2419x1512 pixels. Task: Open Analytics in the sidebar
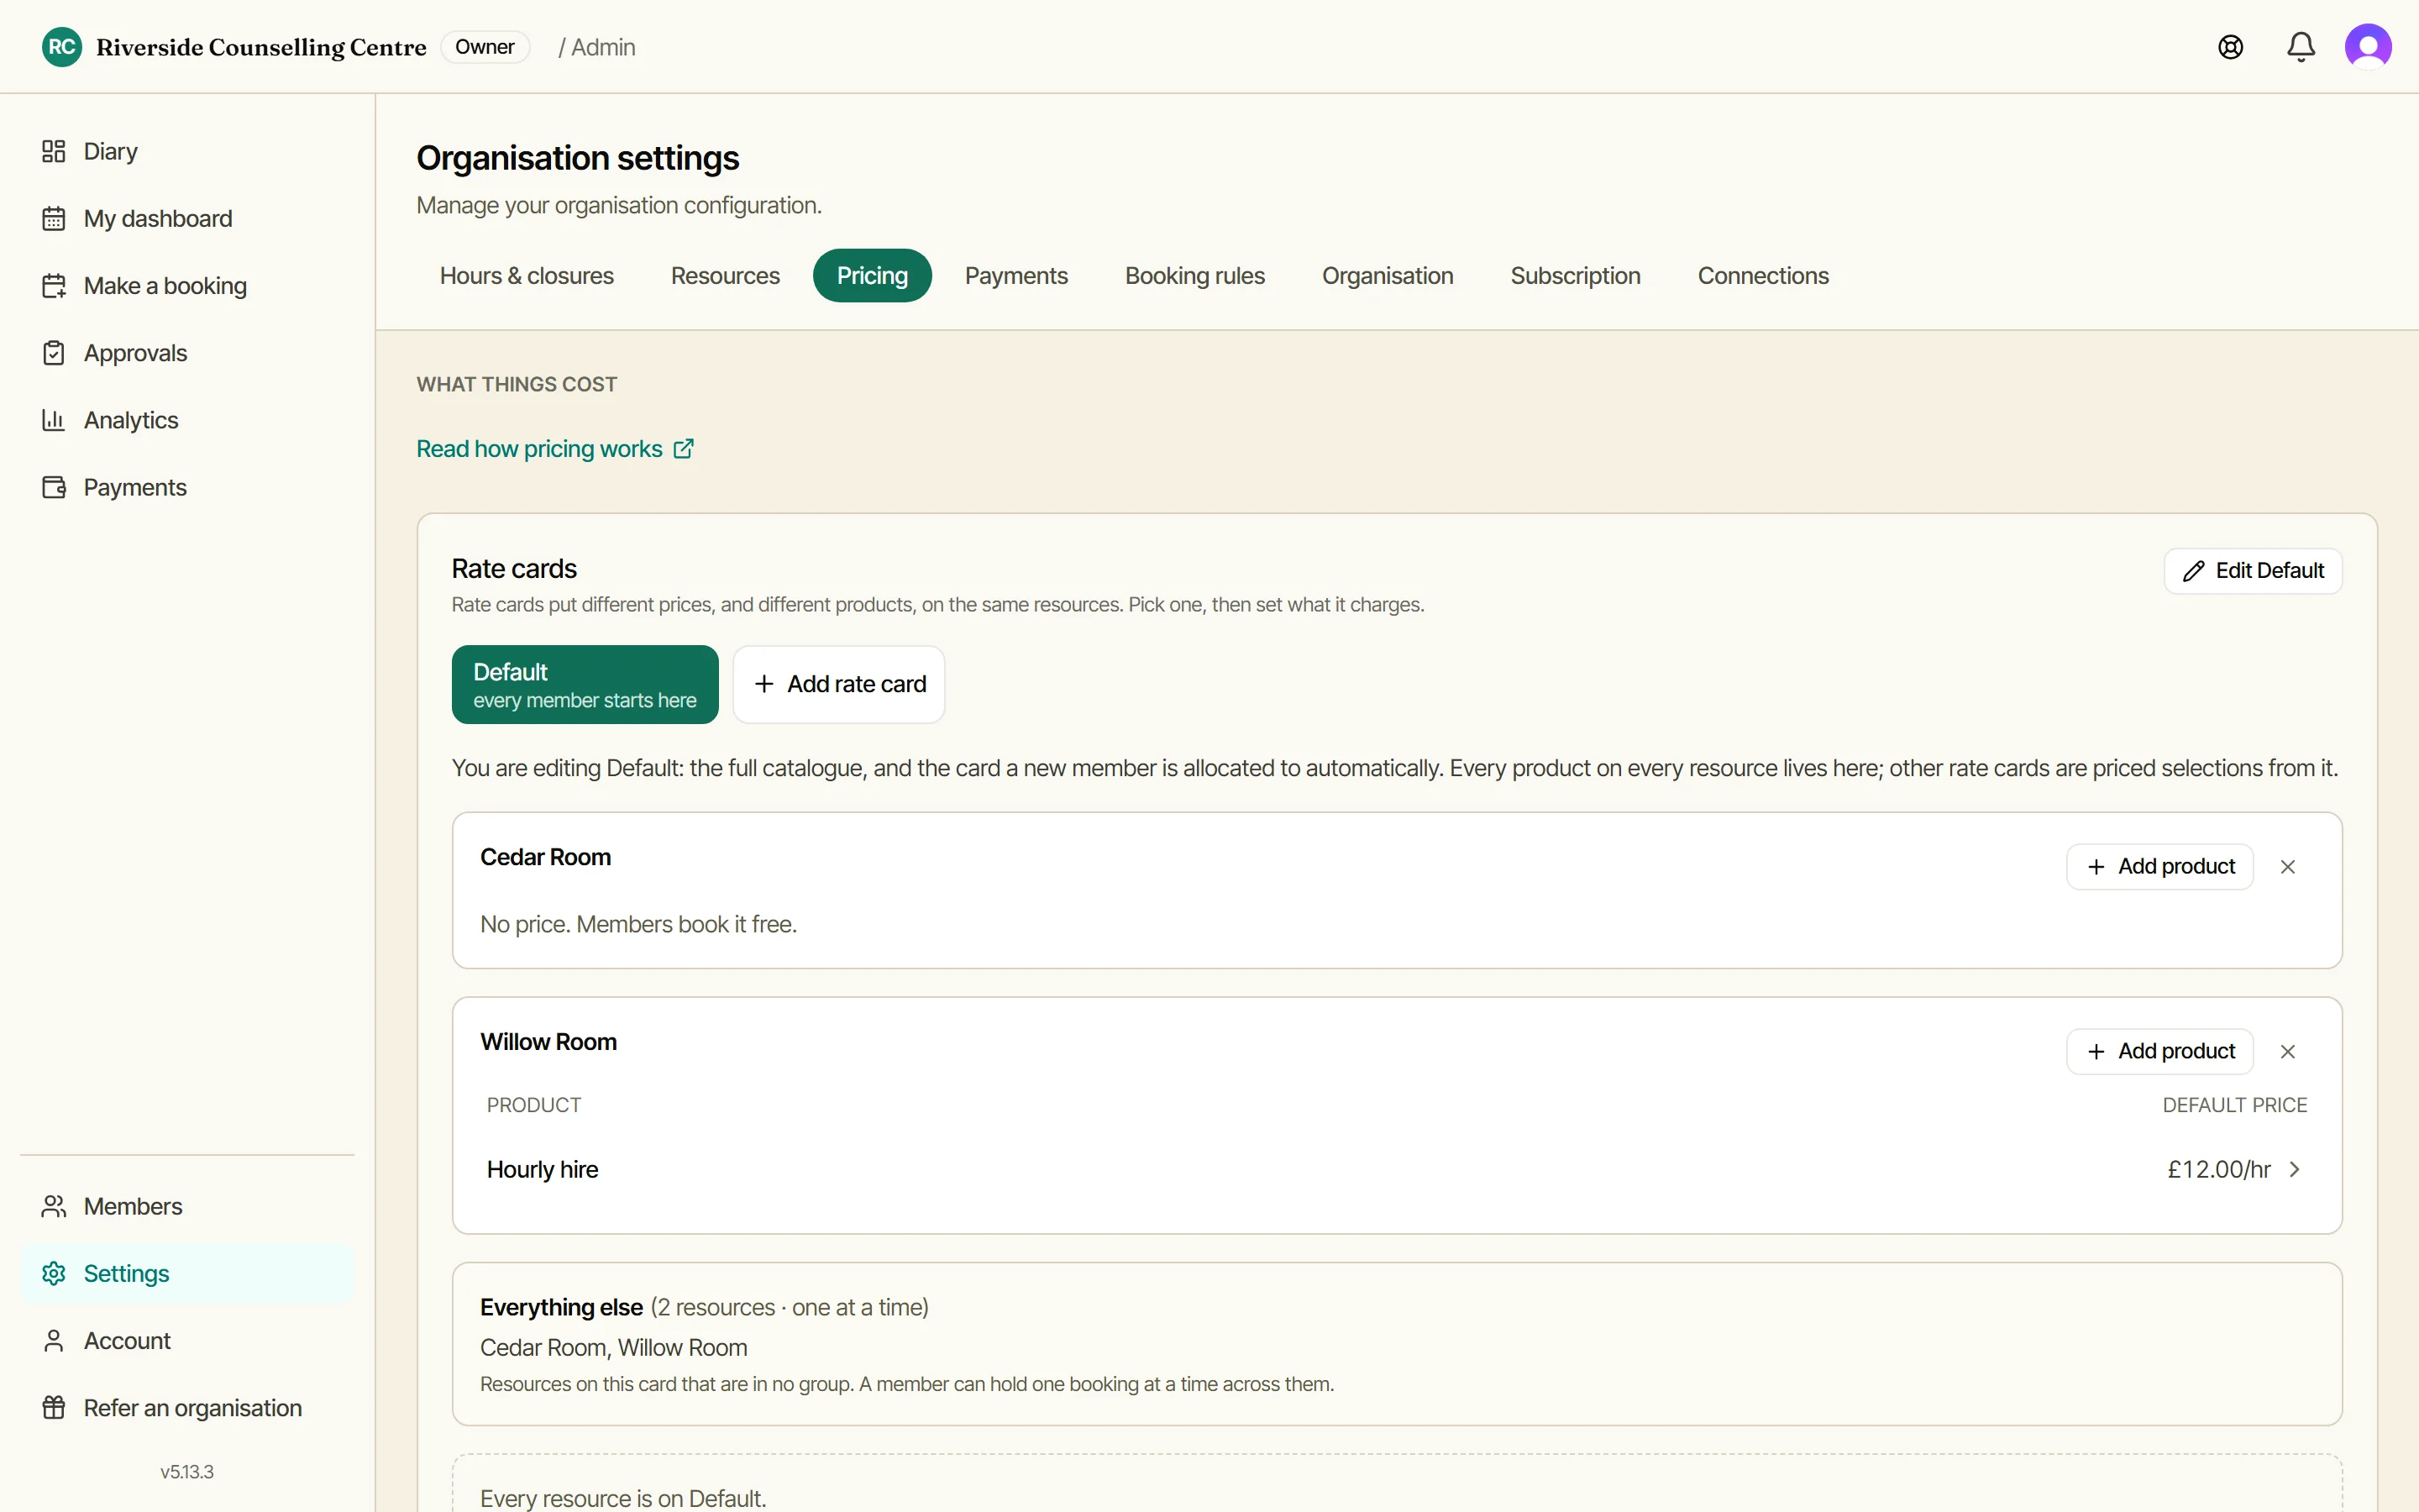tap(187, 420)
